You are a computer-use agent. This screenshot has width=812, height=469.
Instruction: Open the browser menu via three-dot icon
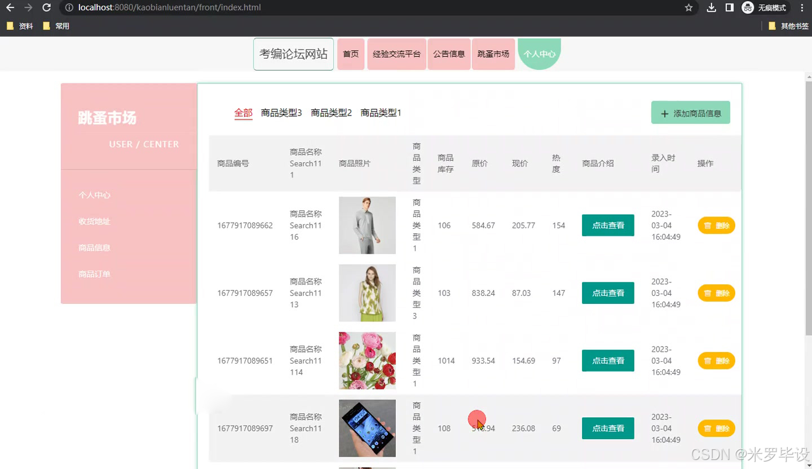(x=802, y=8)
